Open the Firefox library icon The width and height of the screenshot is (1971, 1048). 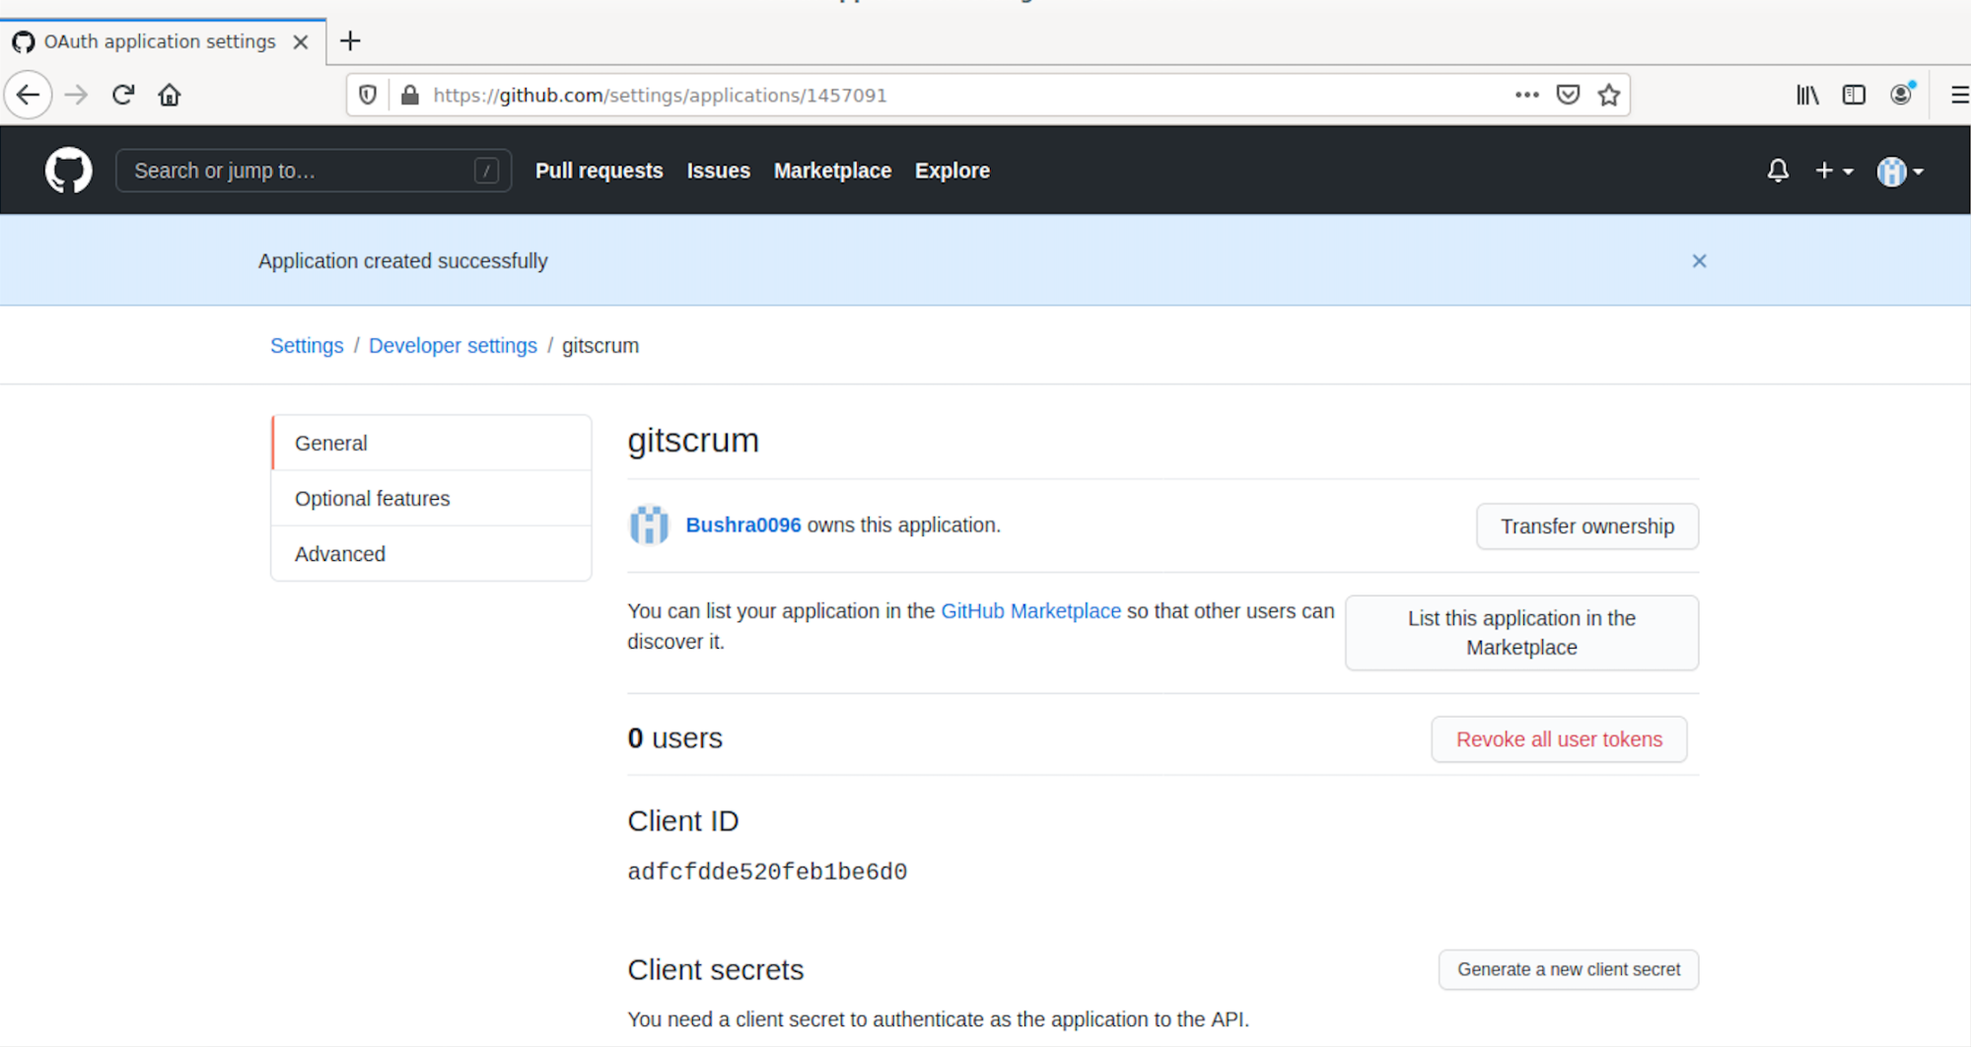click(1806, 95)
